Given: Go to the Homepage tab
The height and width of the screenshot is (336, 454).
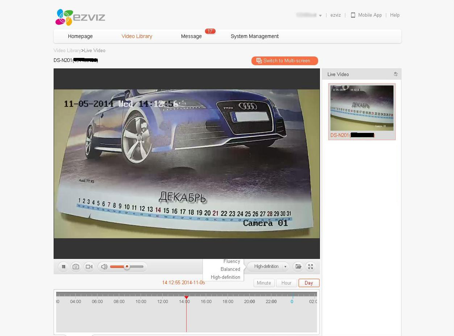Looking at the screenshot, I should tap(80, 36).
